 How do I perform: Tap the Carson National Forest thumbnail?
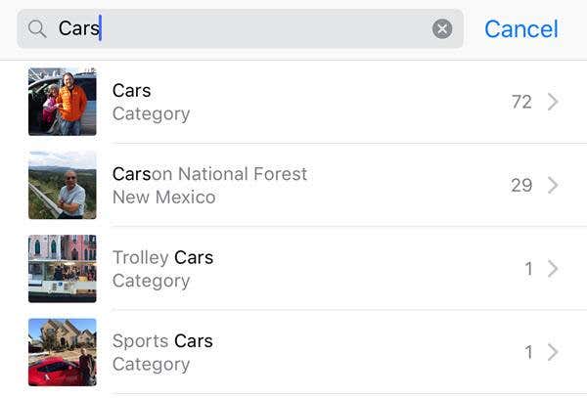[63, 185]
